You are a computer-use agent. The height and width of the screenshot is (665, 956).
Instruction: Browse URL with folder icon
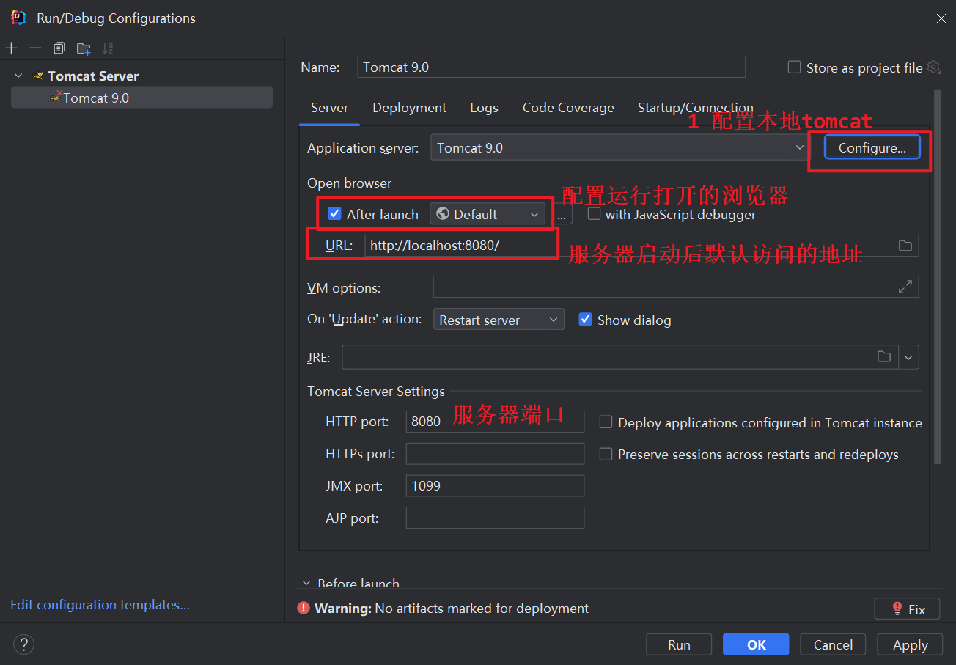point(905,246)
